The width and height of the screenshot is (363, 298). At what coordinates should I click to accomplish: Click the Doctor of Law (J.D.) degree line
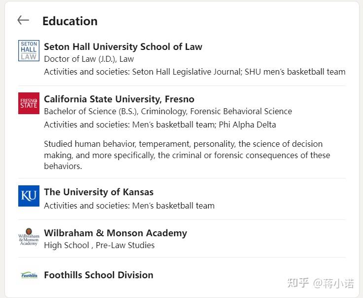tap(89, 59)
